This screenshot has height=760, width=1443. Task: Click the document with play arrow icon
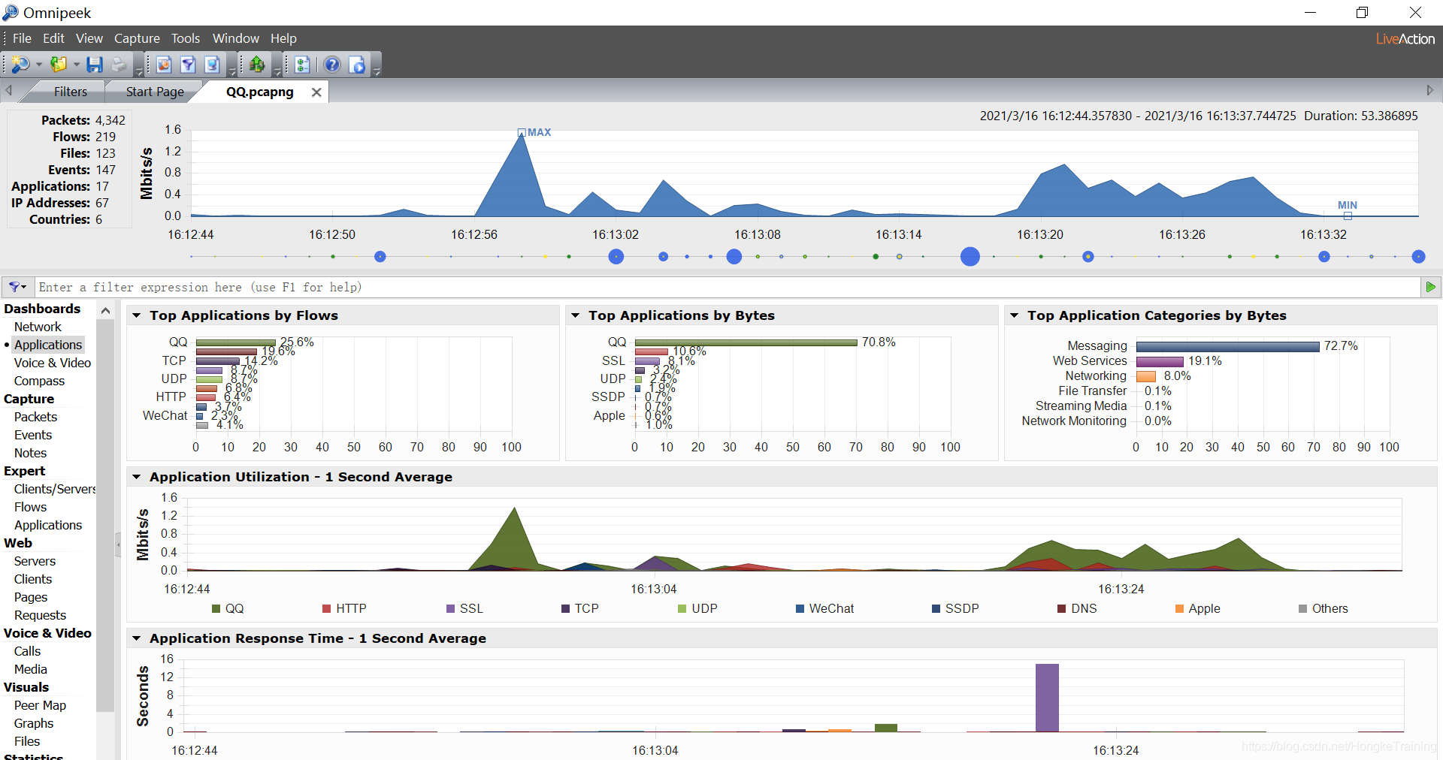358,65
